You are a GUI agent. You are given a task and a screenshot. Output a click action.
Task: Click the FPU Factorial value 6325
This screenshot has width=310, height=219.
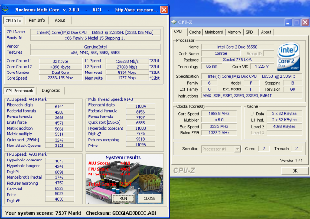point(59,188)
